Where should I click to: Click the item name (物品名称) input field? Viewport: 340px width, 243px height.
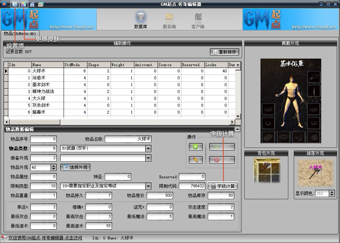coord(129,139)
